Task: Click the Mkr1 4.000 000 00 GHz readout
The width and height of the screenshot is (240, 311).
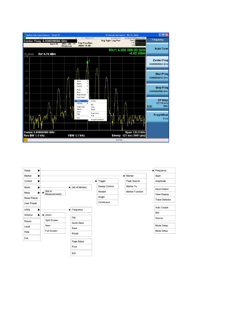Action: [127, 50]
